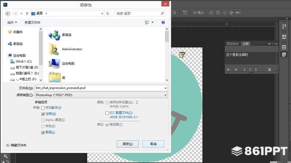291x163 pixels.
Task: Open 这台电脑 in the file list
Action: click(x=61, y=63)
